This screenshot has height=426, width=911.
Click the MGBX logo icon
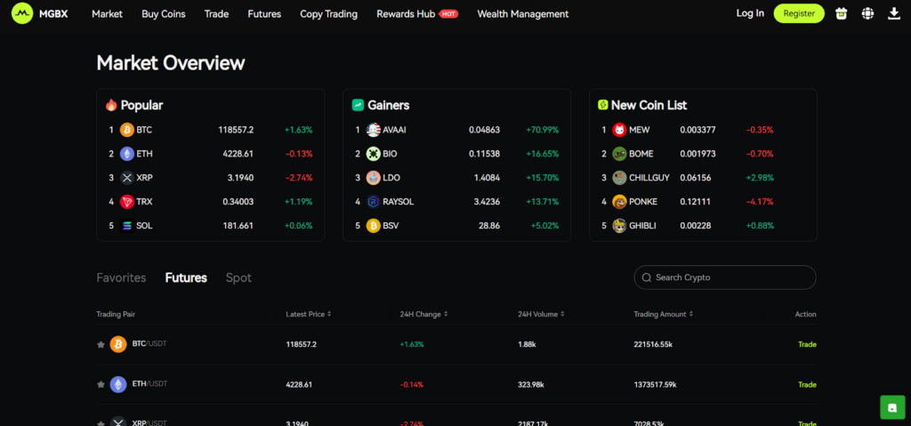(x=22, y=13)
